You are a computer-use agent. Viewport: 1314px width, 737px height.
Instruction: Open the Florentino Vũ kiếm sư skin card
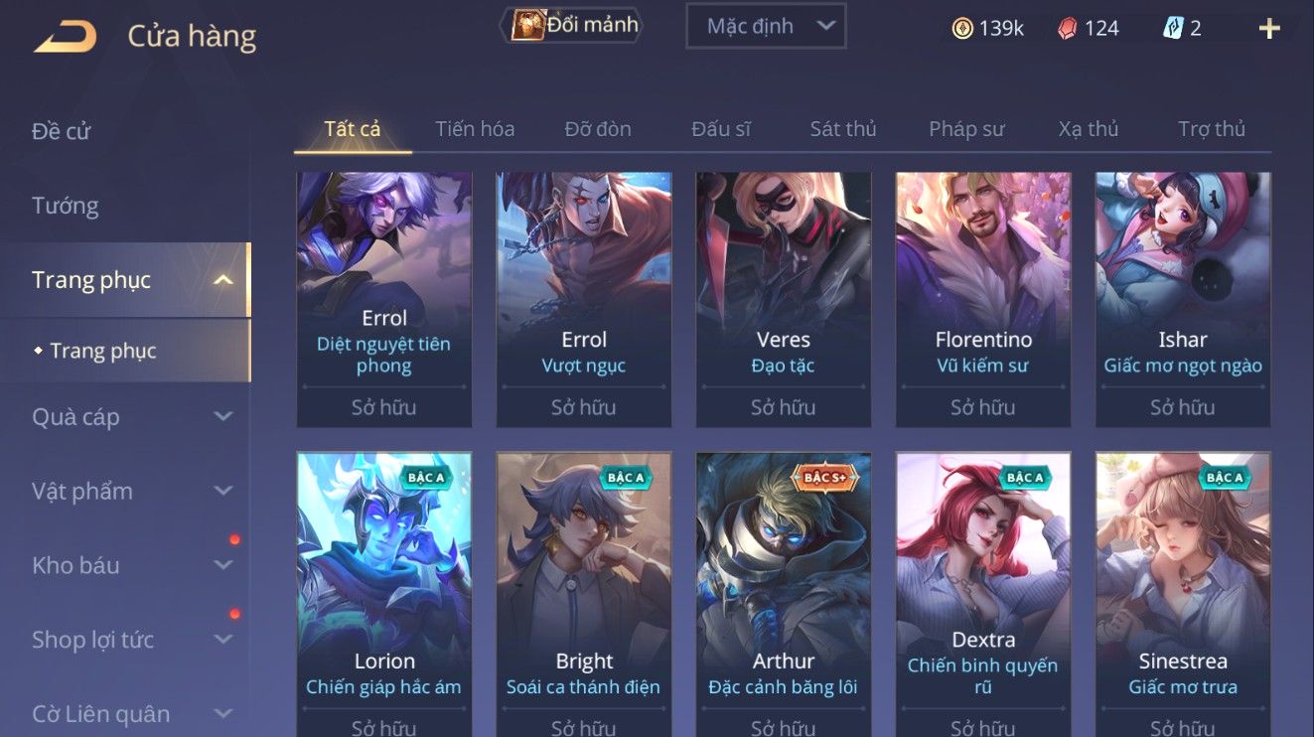click(983, 300)
